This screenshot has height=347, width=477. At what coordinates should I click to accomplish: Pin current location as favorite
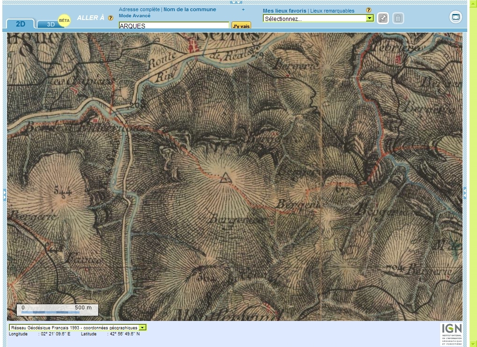383,18
